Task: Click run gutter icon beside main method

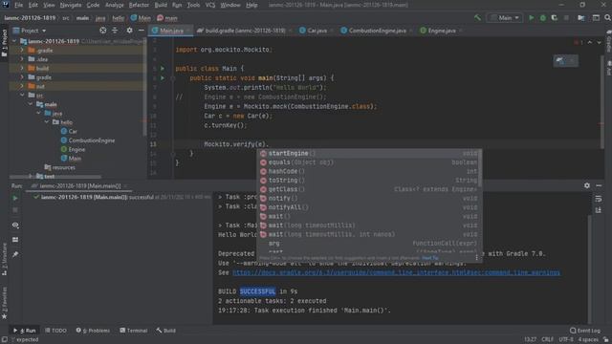Action: pos(163,78)
